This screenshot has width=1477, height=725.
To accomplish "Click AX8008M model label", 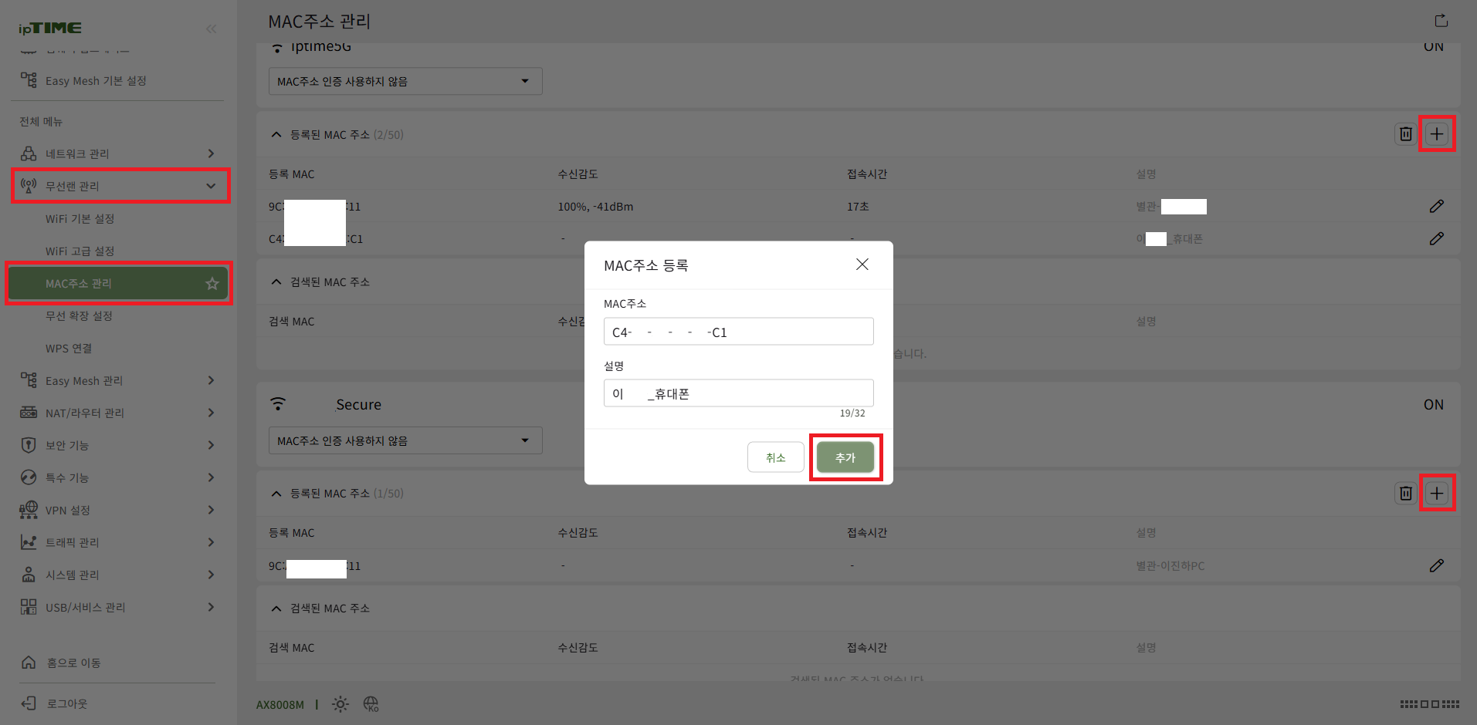I will [280, 705].
